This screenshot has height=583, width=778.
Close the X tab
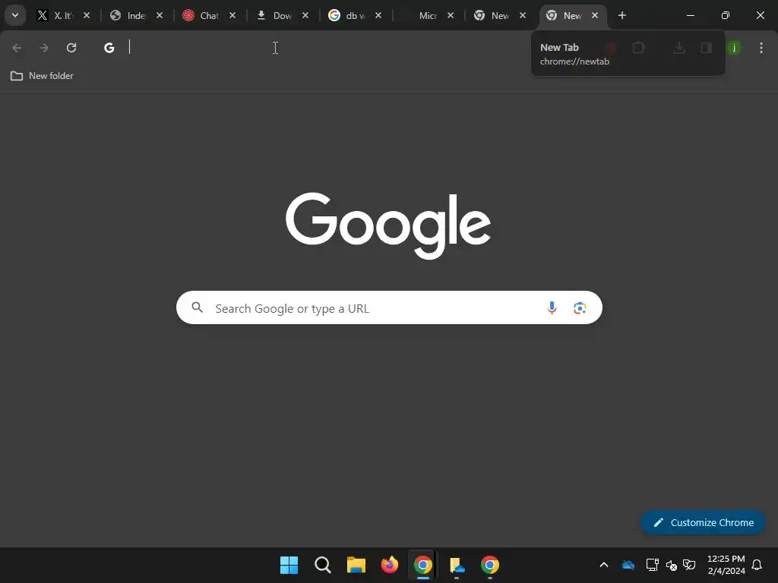tap(87, 15)
